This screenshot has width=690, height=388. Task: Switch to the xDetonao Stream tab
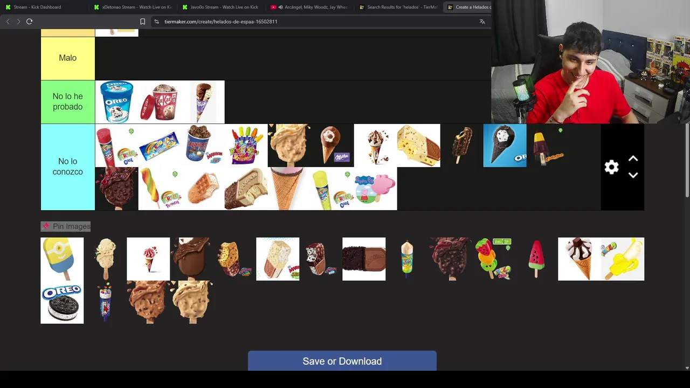coord(133,7)
